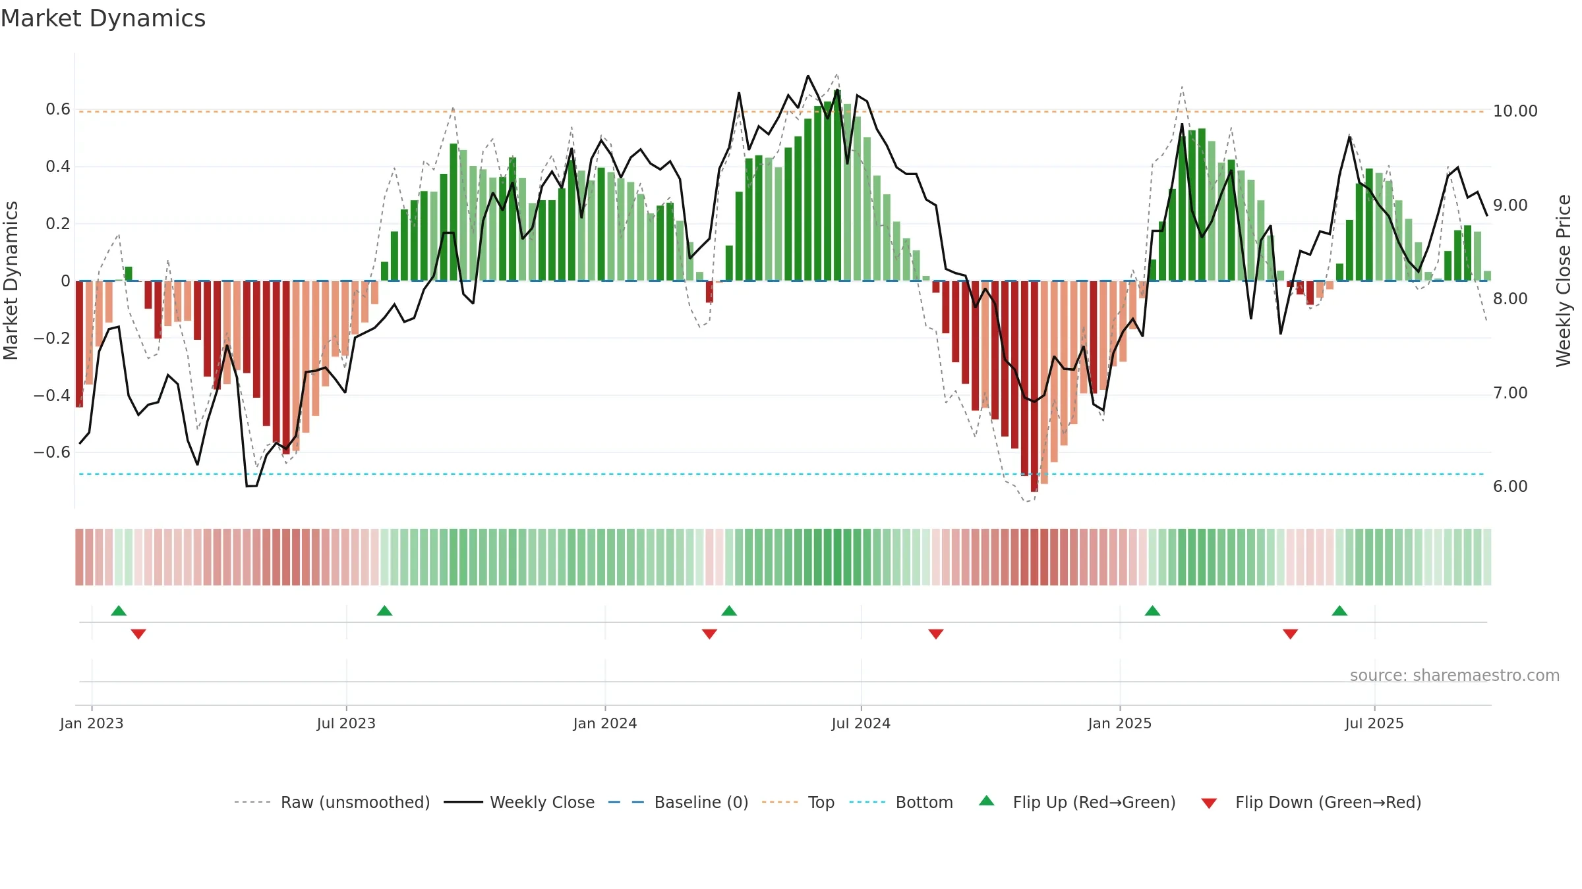Click the red legend triangle for Flip Down
This screenshot has width=1582, height=889.
[1209, 803]
